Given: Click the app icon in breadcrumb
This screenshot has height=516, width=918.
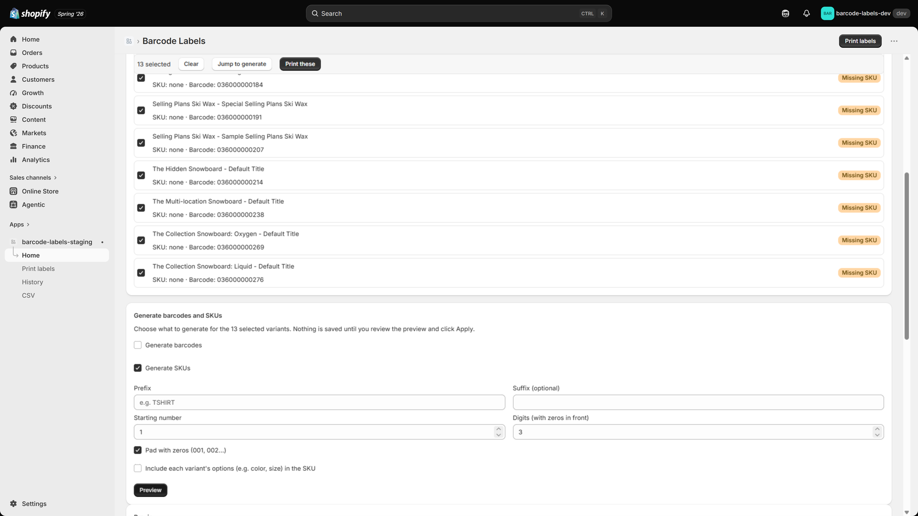Looking at the screenshot, I should (129, 41).
